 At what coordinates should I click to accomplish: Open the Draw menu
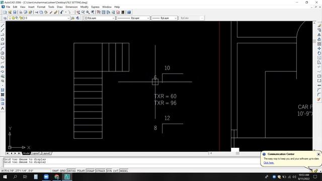click(60, 7)
